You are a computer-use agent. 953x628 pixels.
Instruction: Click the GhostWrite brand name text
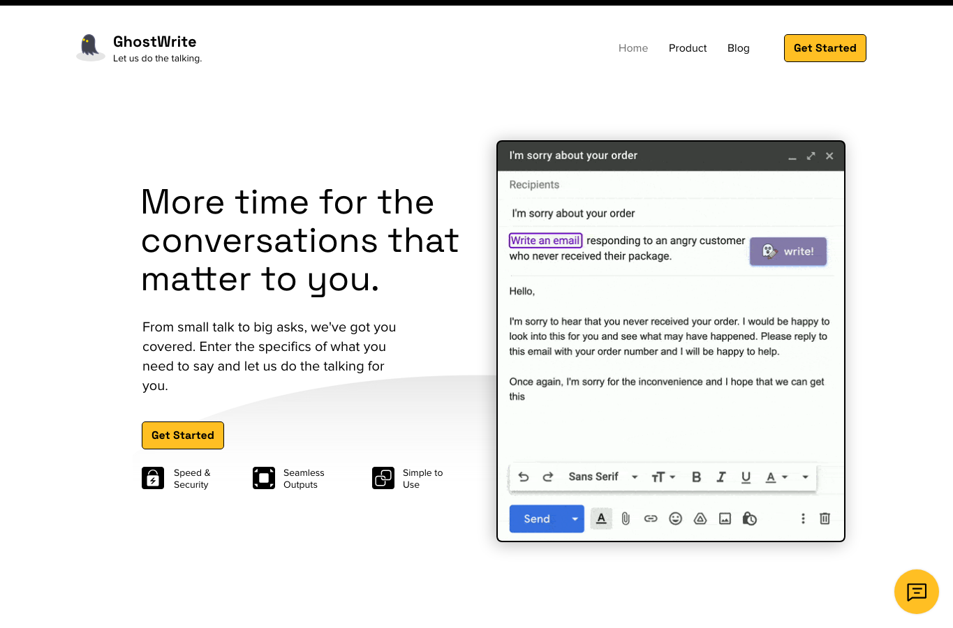(x=155, y=42)
